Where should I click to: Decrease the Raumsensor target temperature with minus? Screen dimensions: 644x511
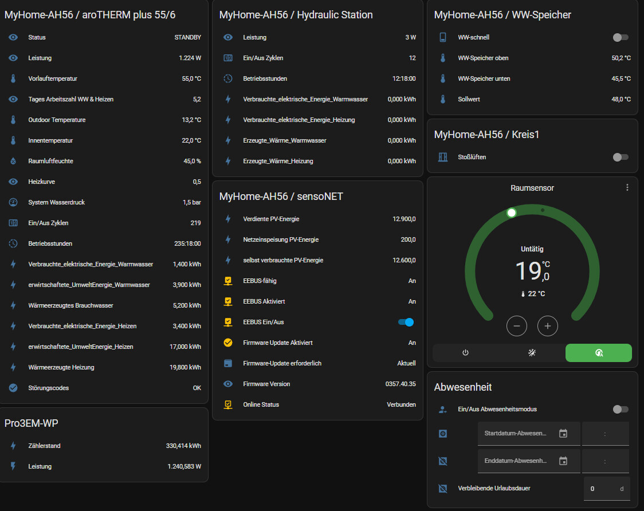517,326
